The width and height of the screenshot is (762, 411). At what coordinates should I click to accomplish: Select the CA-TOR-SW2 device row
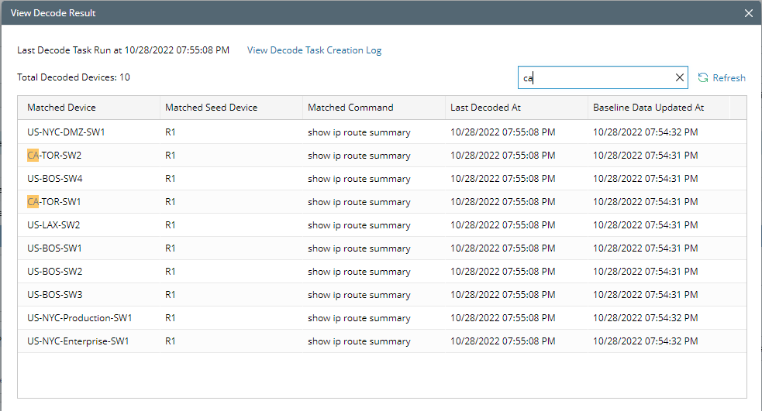coord(382,156)
